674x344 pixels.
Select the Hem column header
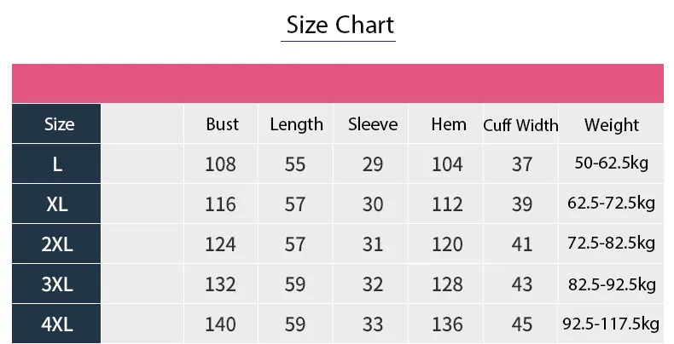pyautogui.click(x=448, y=124)
